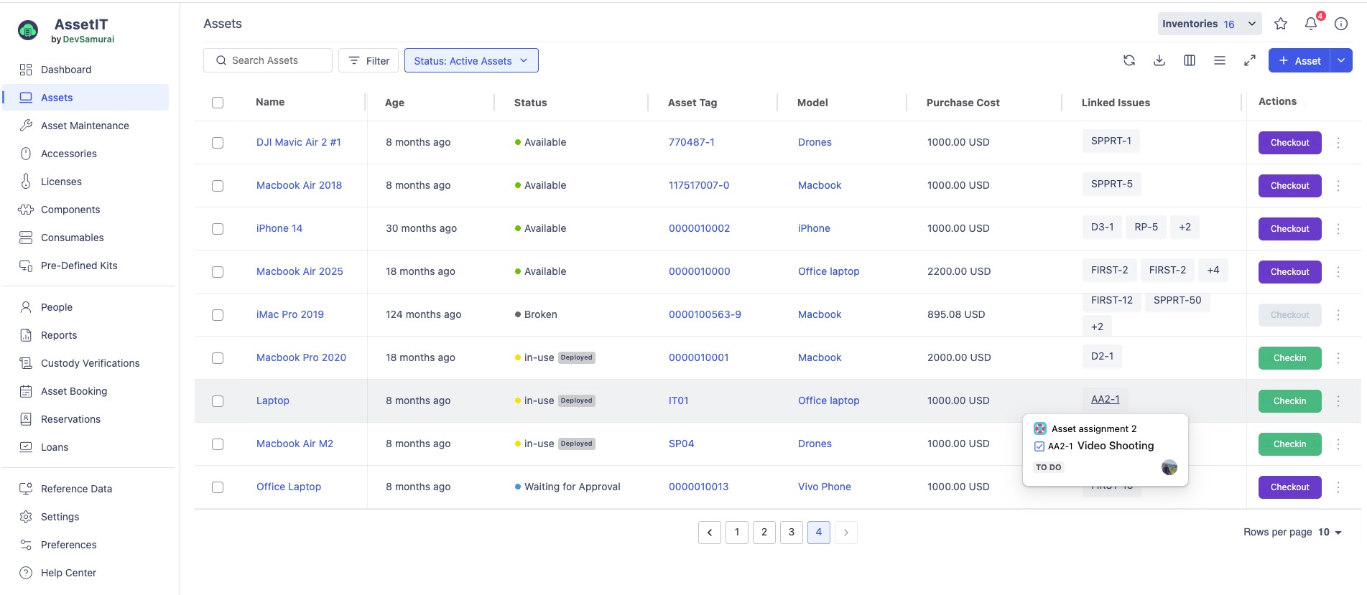1367x595 pixels.
Task: Open the notifications bell
Action: tap(1311, 24)
